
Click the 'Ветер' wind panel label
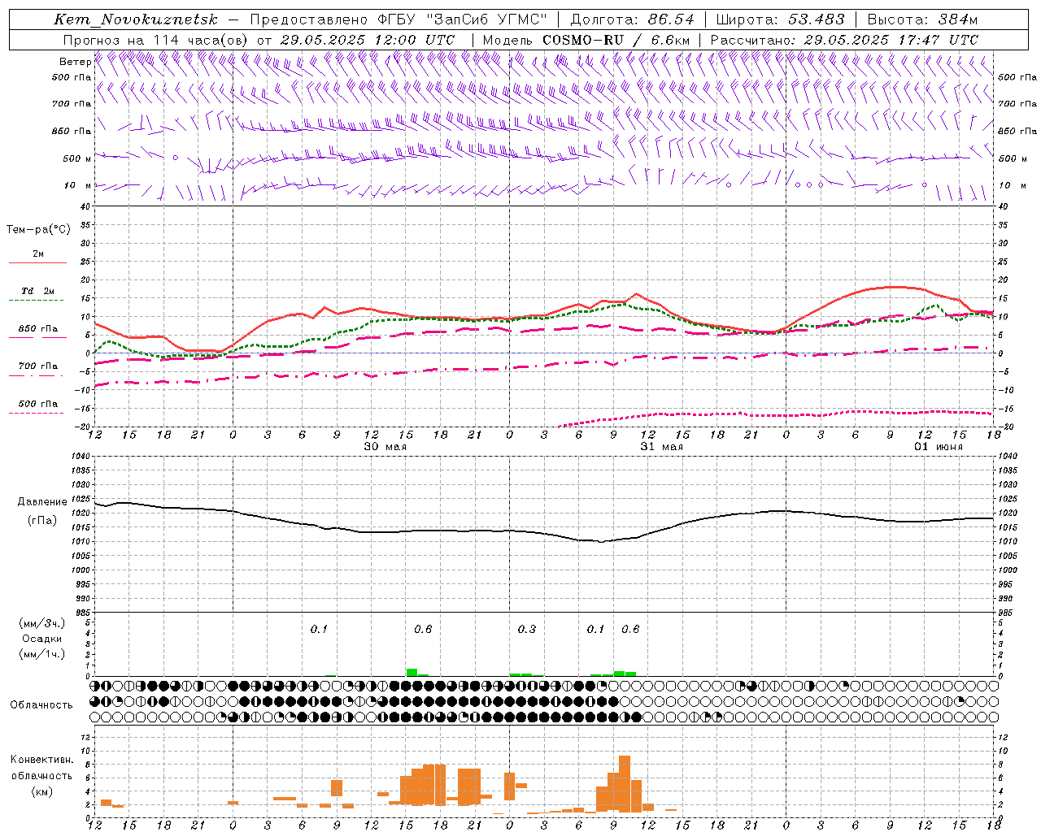pos(75,62)
